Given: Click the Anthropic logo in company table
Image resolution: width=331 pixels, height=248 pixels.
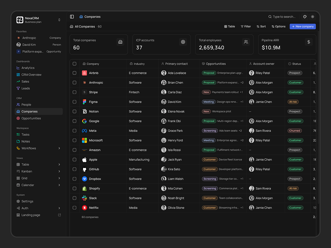Looking at the screenshot, I should (85, 83).
